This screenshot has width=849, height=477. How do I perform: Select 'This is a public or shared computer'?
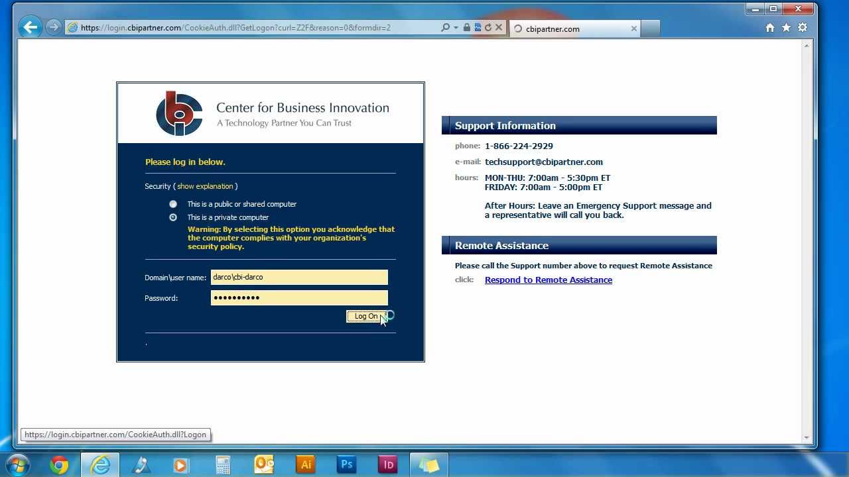[x=173, y=204]
